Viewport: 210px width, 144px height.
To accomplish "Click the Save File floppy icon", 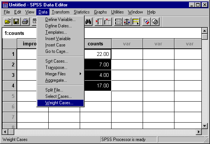I will point(16,22).
